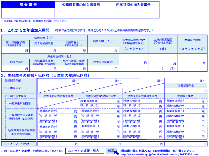
Task: Click the 検索 search button
Action: (111, 151)
